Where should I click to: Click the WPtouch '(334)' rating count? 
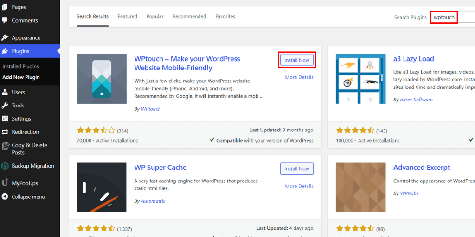click(122, 131)
